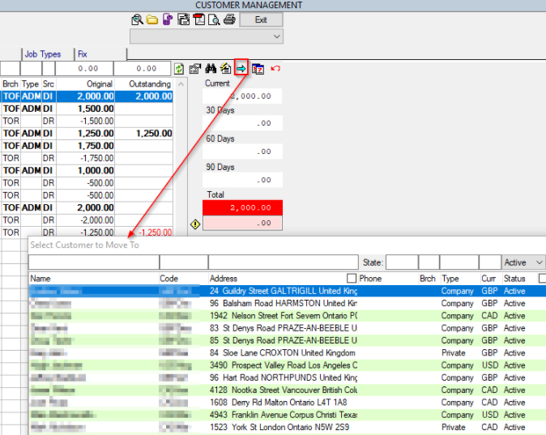Select customer at 1942 Nelson Street Fort Severn

(288, 316)
